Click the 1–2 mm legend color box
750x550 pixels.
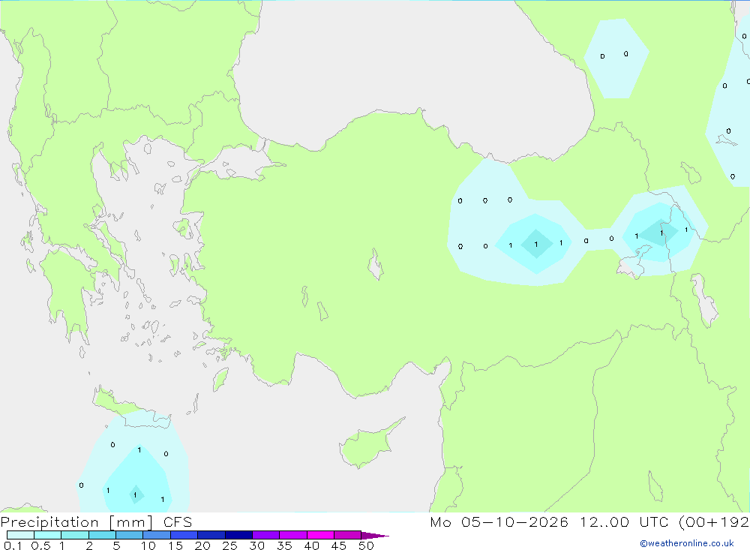[x=75, y=535]
